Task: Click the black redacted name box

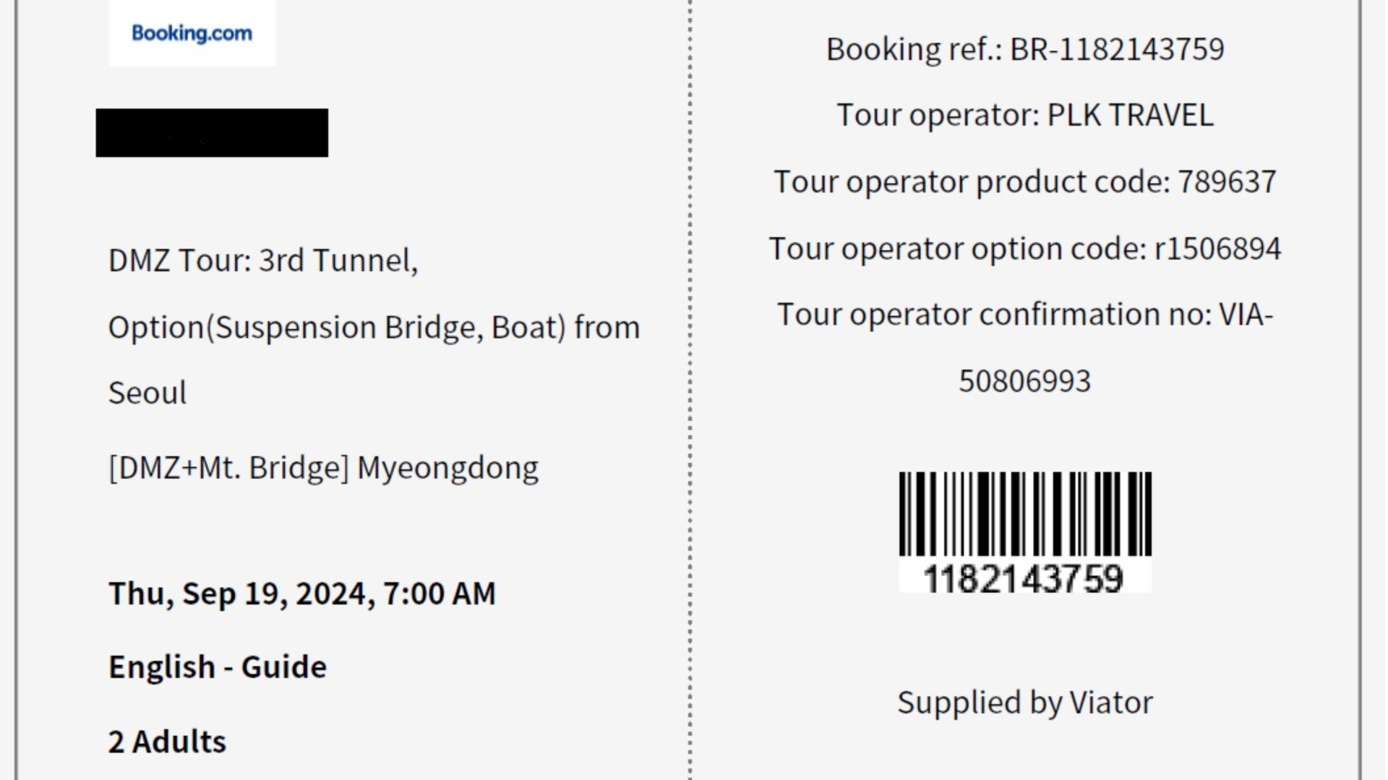Action: click(x=212, y=133)
